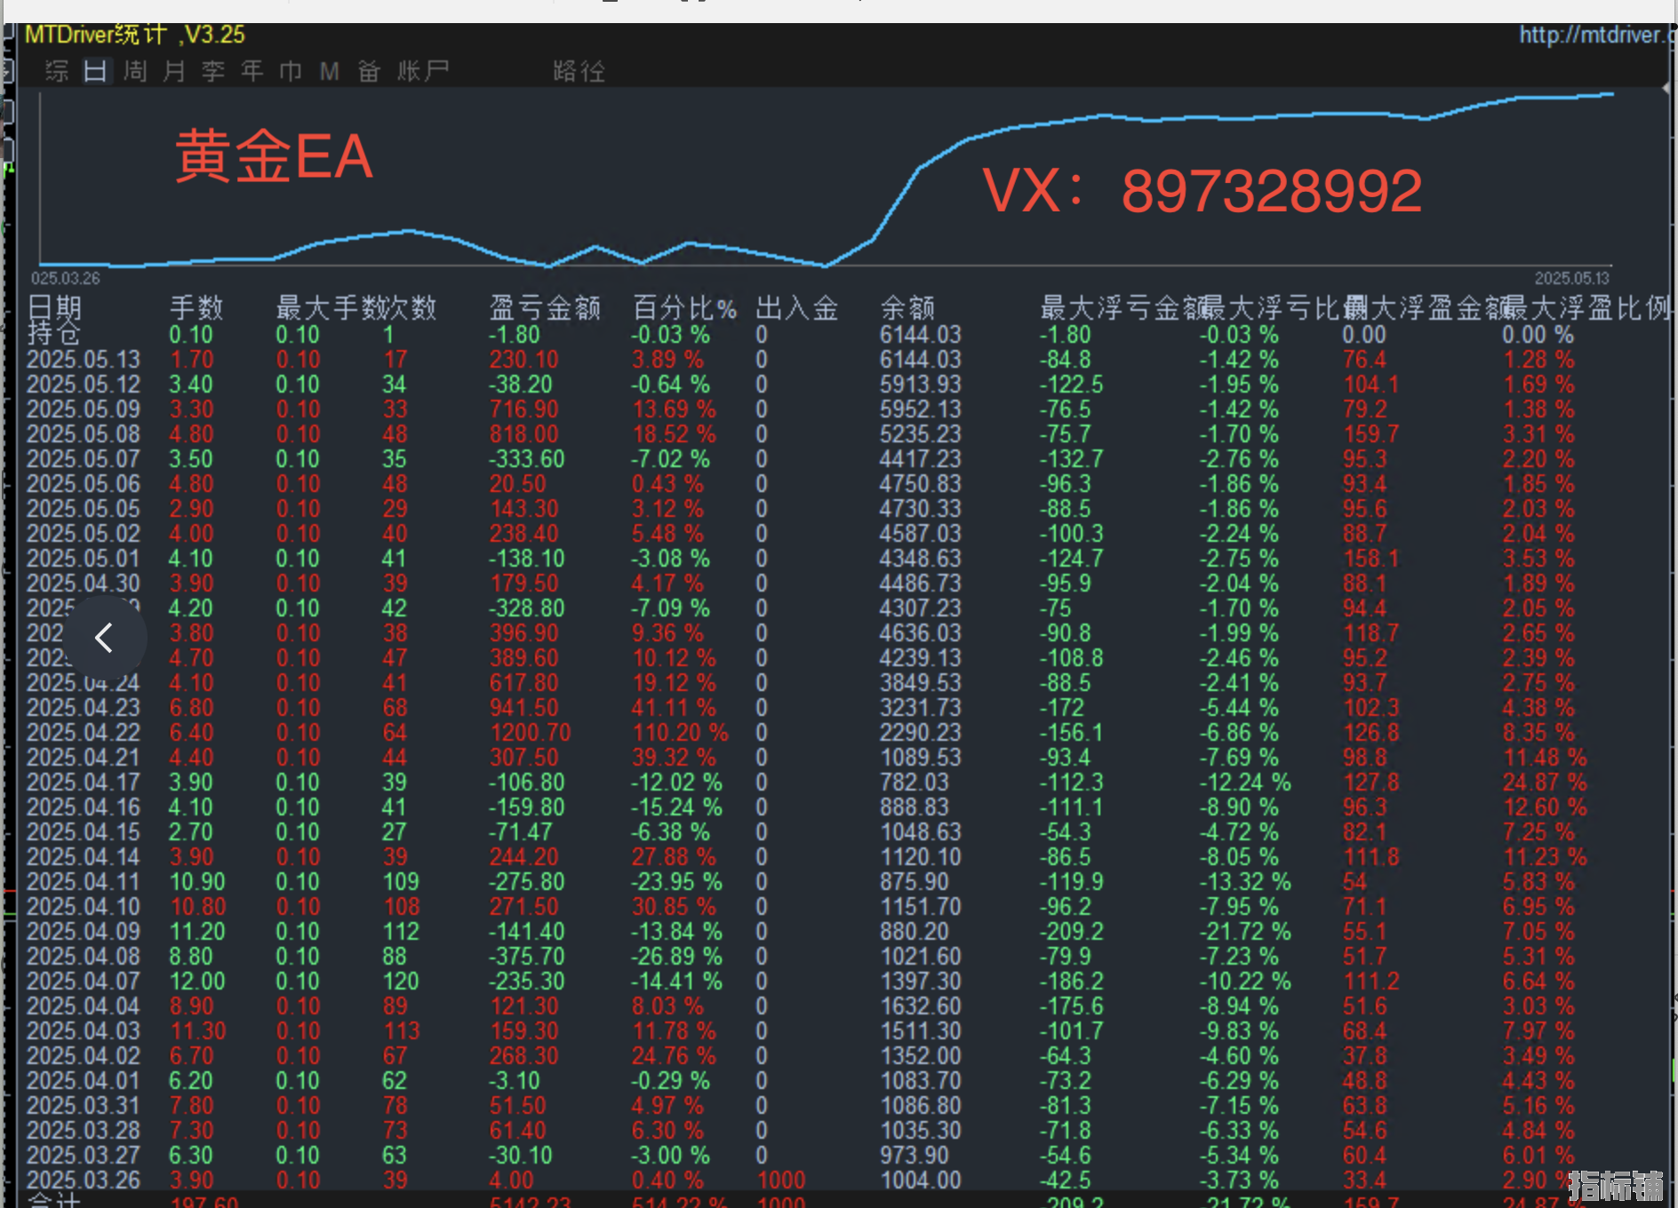Switch to the 账户 account tab

pos(423,70)
